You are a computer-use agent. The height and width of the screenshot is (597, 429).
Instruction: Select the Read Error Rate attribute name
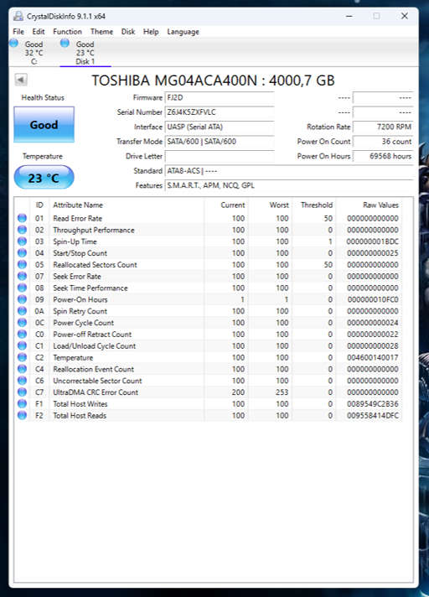coord(78,218)
